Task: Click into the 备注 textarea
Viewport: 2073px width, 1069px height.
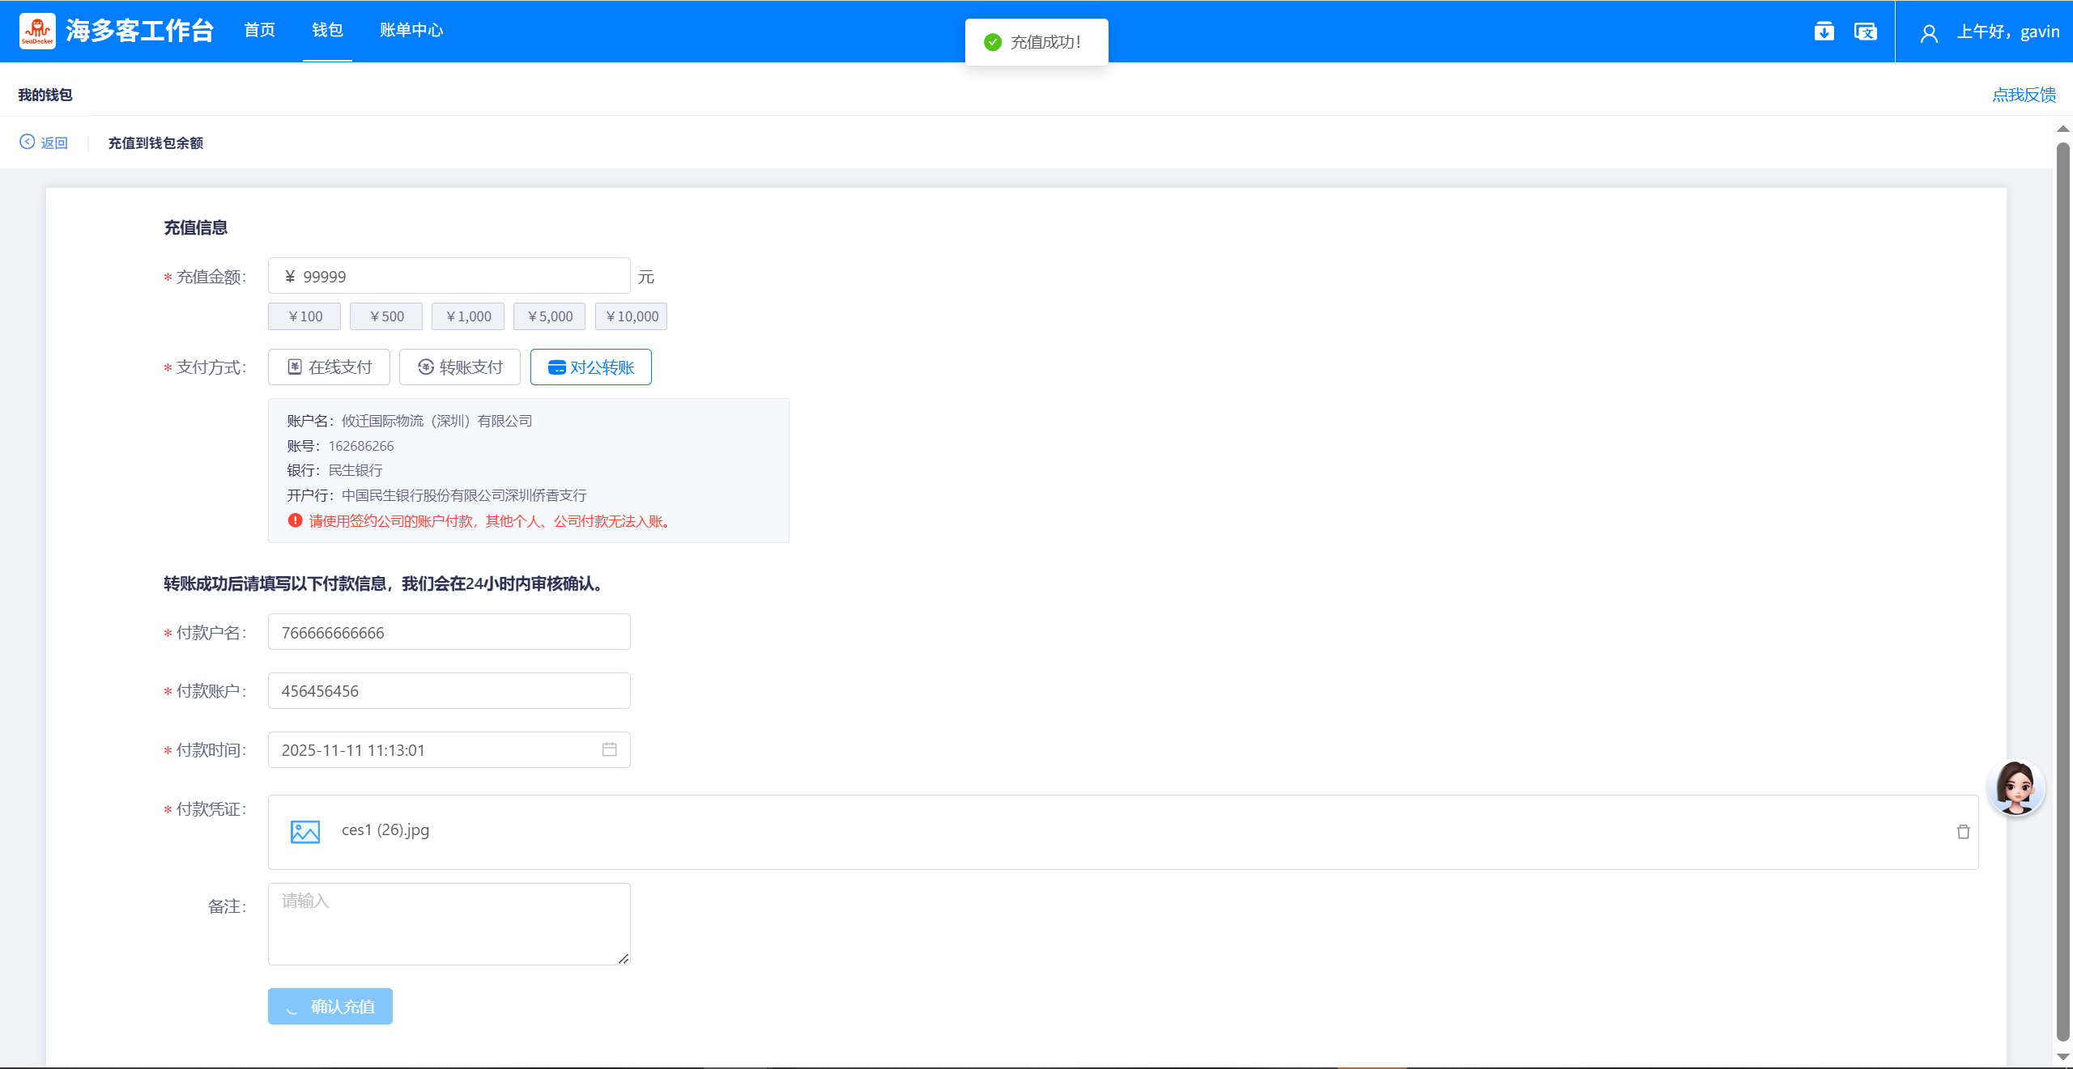Action: 449,923
